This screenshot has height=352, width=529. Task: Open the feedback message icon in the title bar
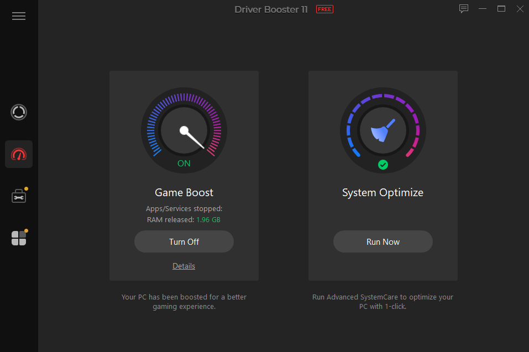(x=463, y=9)
